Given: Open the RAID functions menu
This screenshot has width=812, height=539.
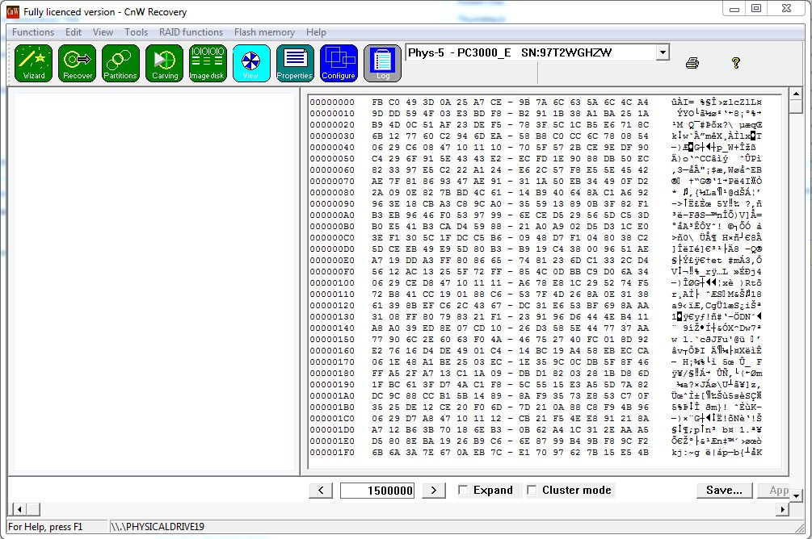Looking at the screenshot, I should coord(191,32).
